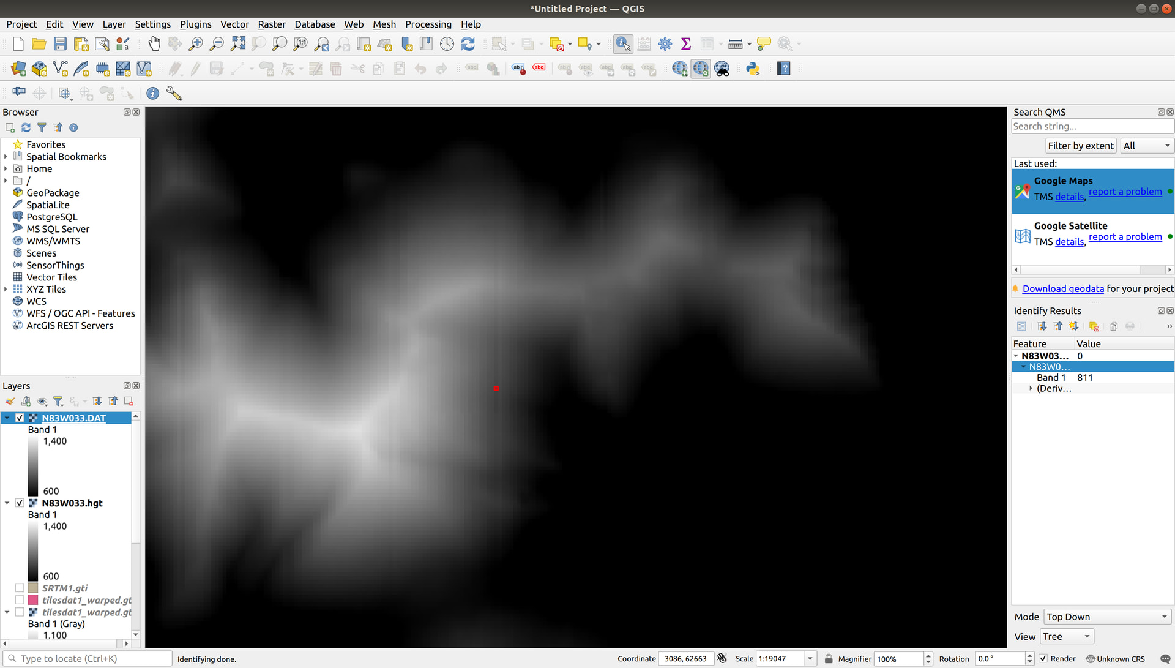Expand the XYZ Tiles tree node
This screenshot has height=668, width=1175.
[x=6, y=289]
